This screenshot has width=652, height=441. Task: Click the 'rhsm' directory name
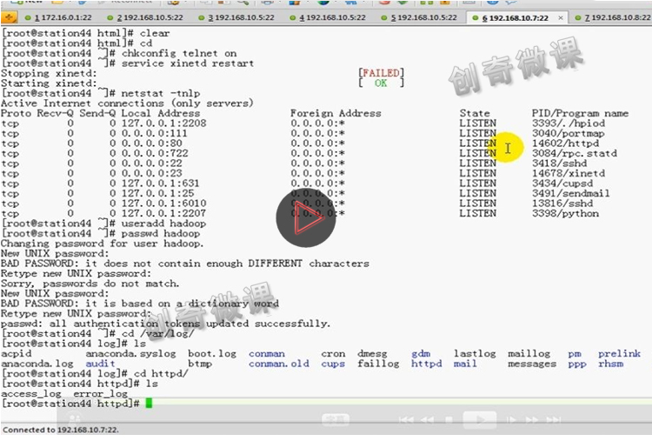610,364
